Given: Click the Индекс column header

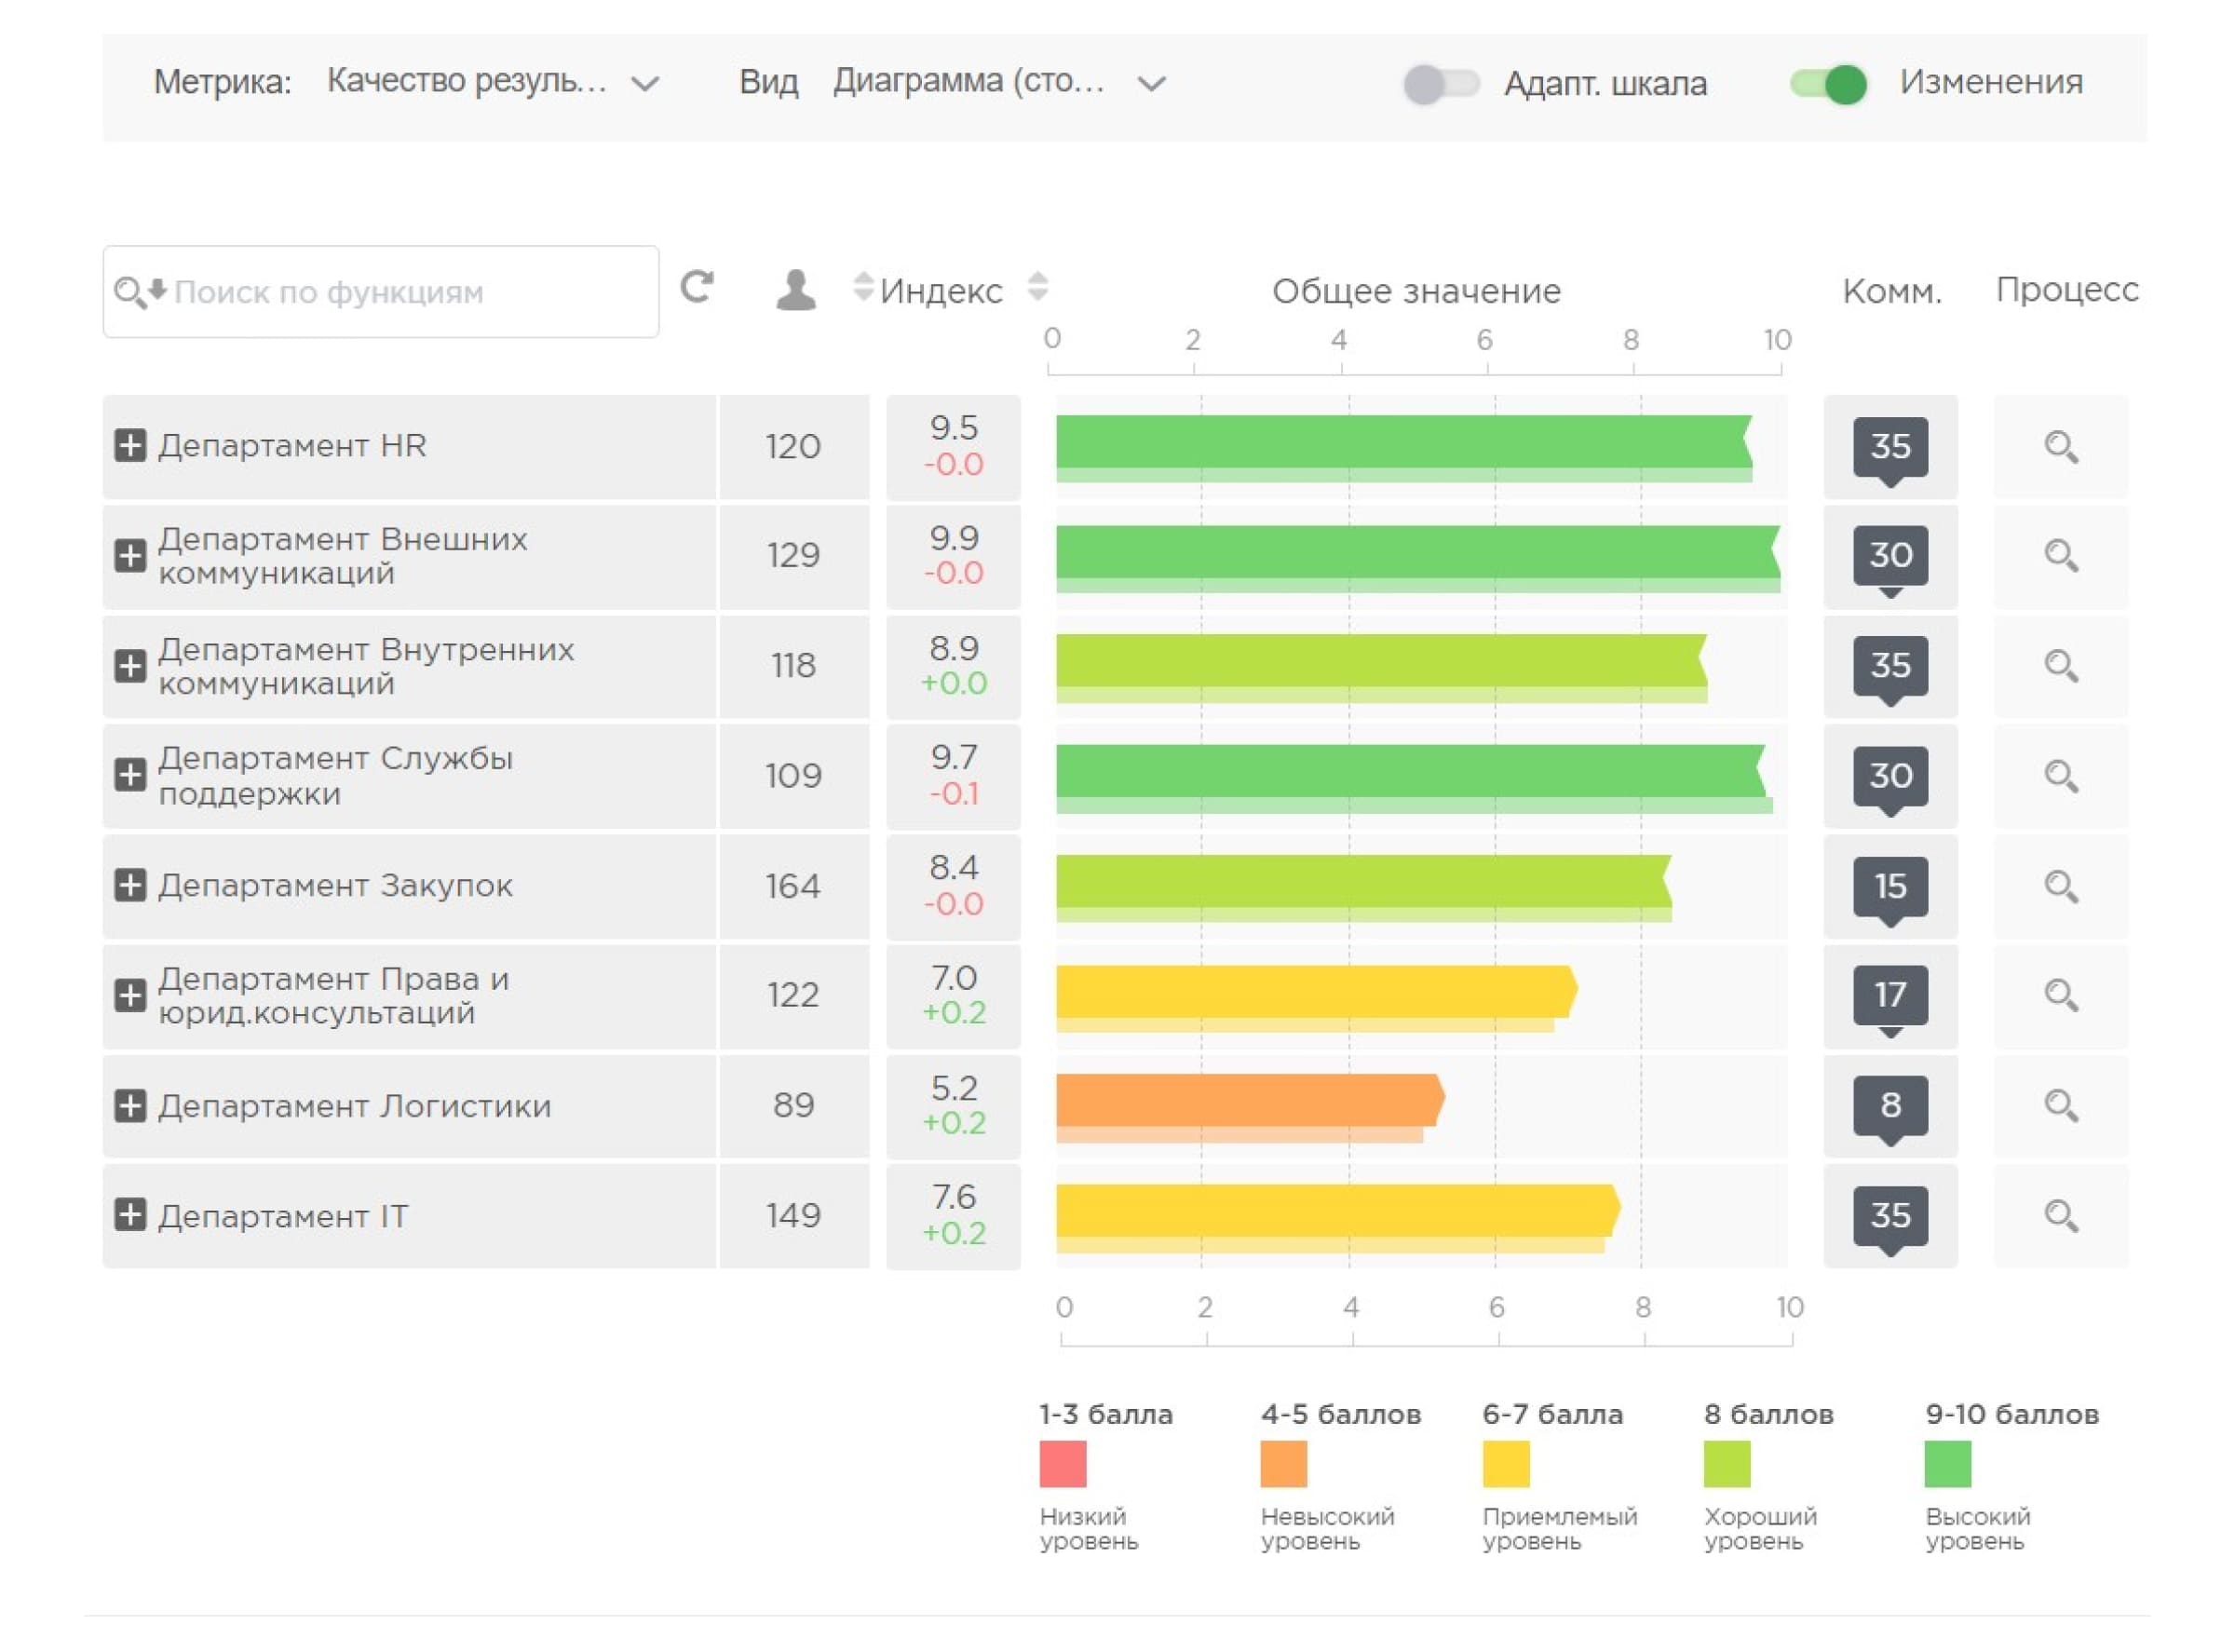Looking at the screenshot, I should coord(940,291).
